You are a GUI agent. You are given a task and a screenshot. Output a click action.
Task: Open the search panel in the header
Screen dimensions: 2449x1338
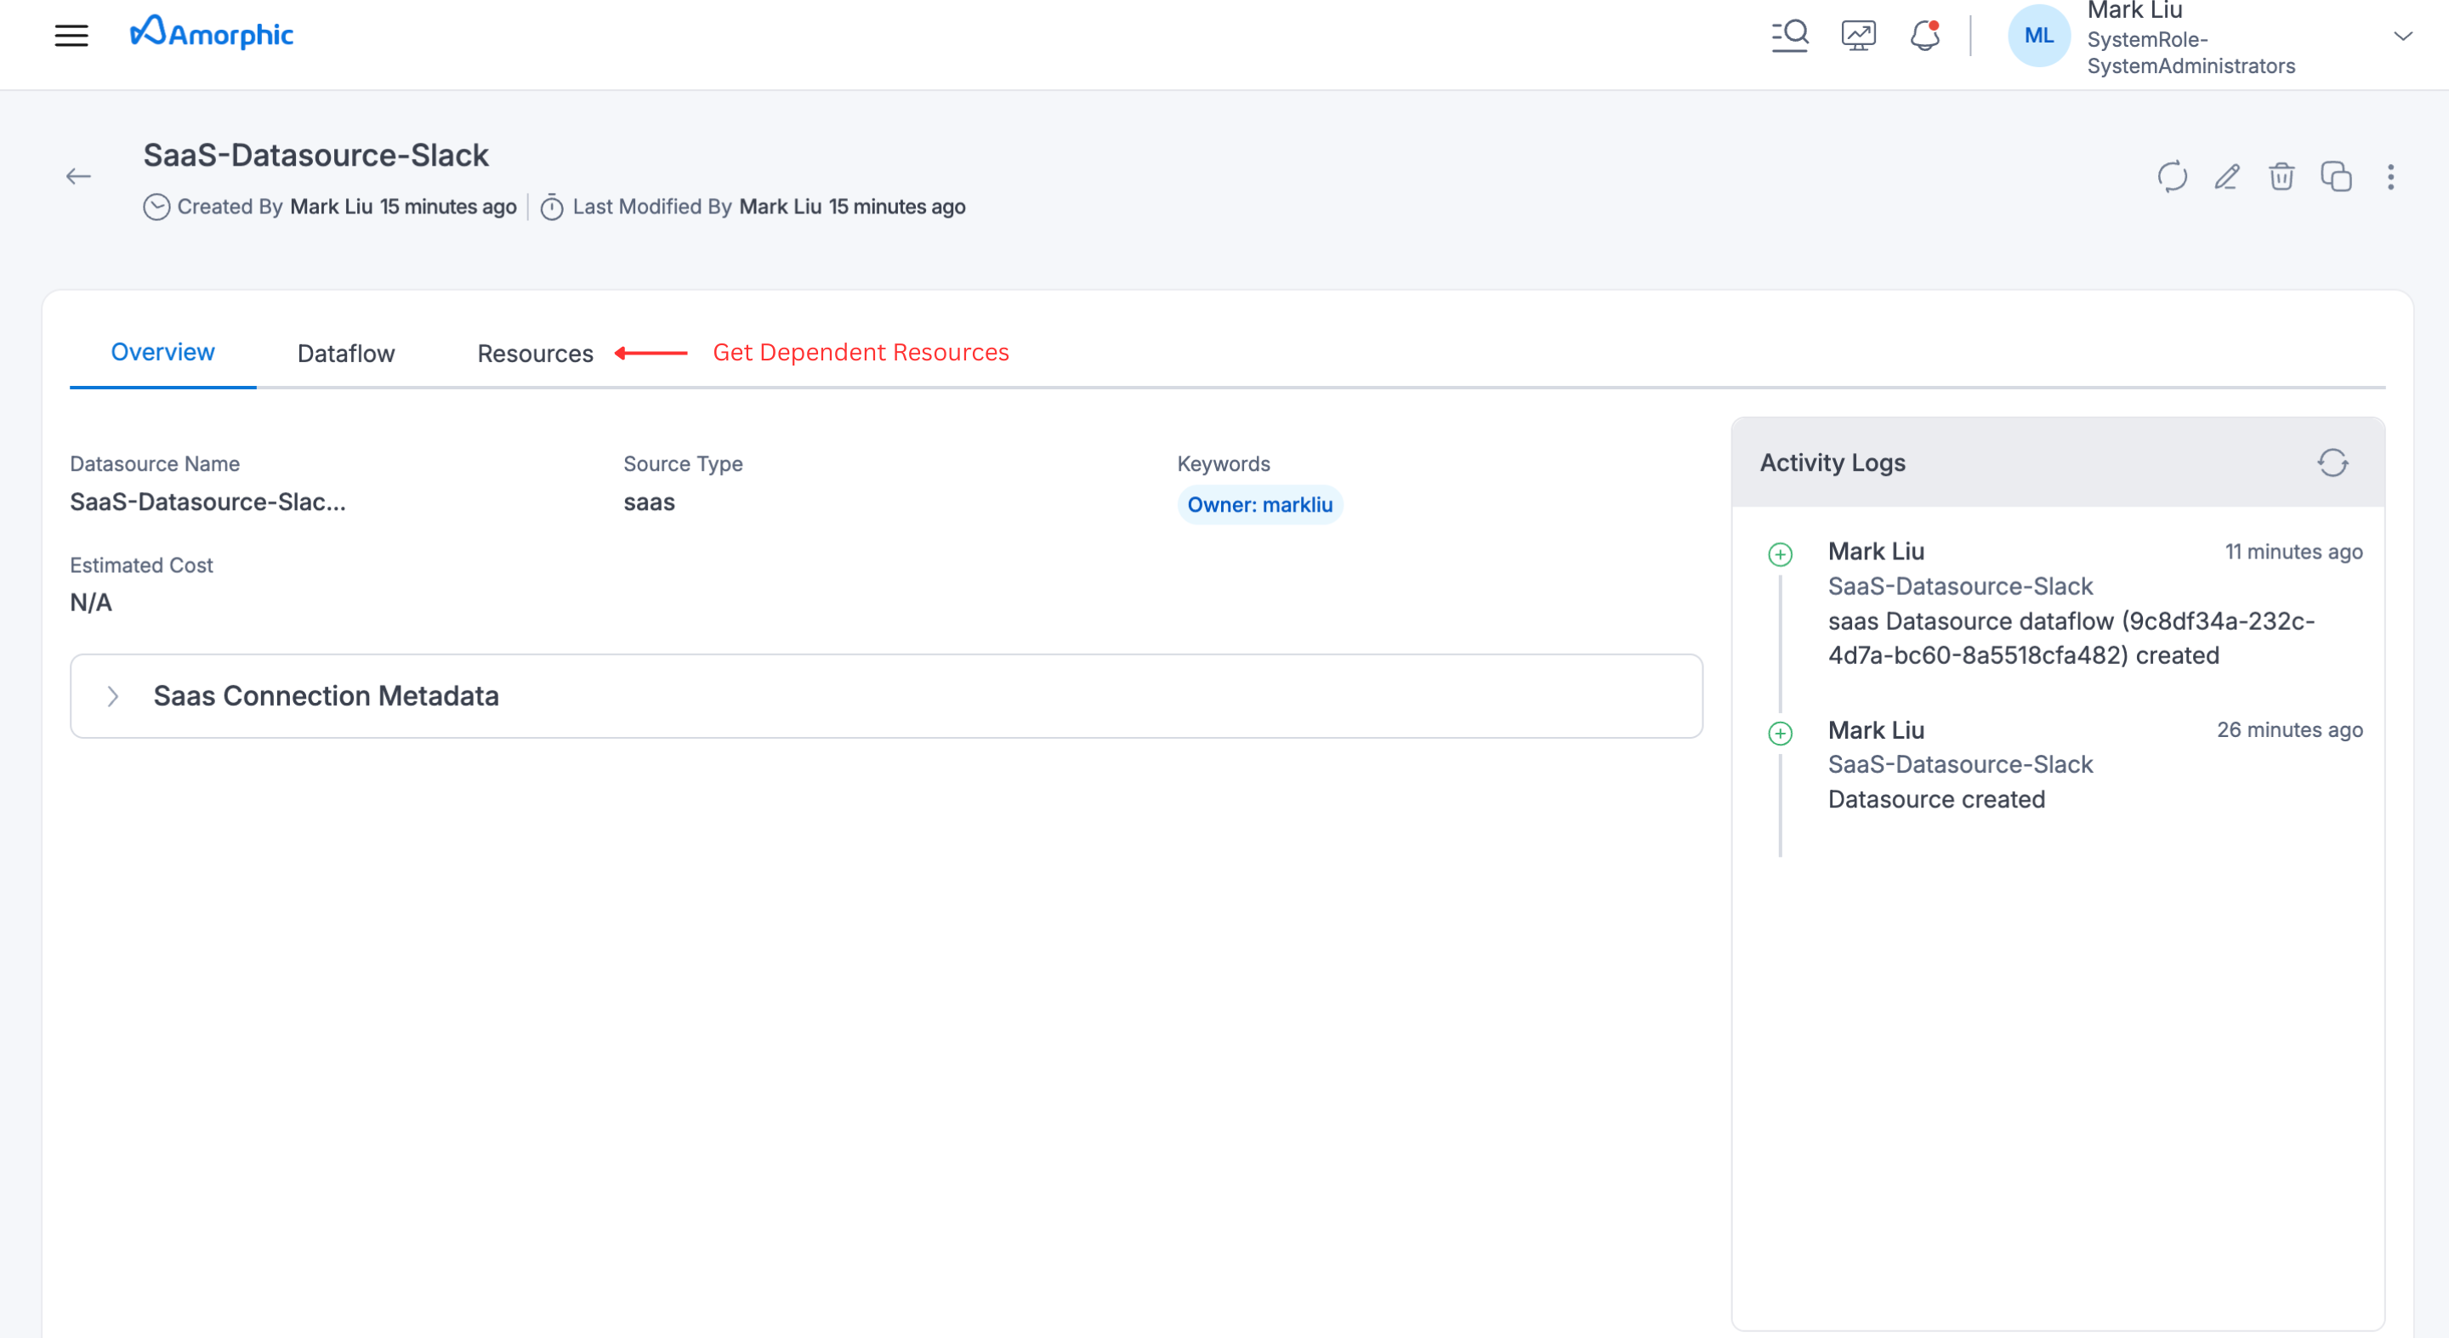[1791, 34]
